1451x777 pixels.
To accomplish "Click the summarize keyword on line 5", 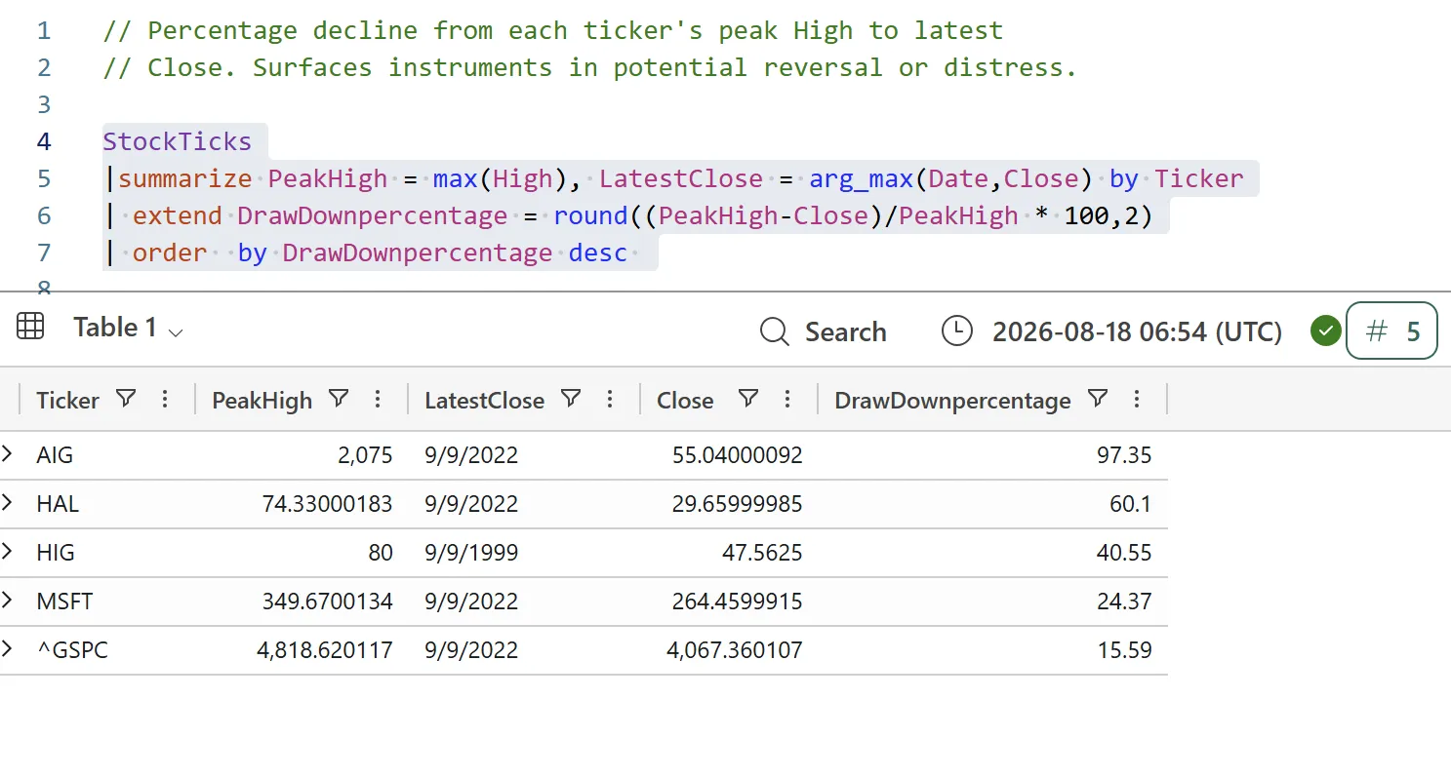I will point(185,178).
